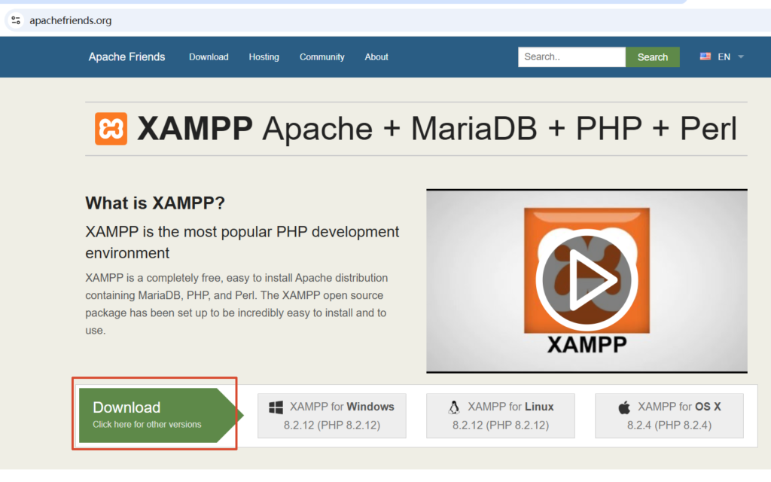This screenshot has height=482, width=771.
Task: Download XAMPP for OS X 8.2.4
Action: [669, 416]
